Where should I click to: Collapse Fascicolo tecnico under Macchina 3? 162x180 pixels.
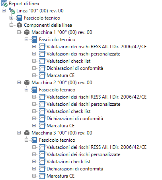[27, 140]
